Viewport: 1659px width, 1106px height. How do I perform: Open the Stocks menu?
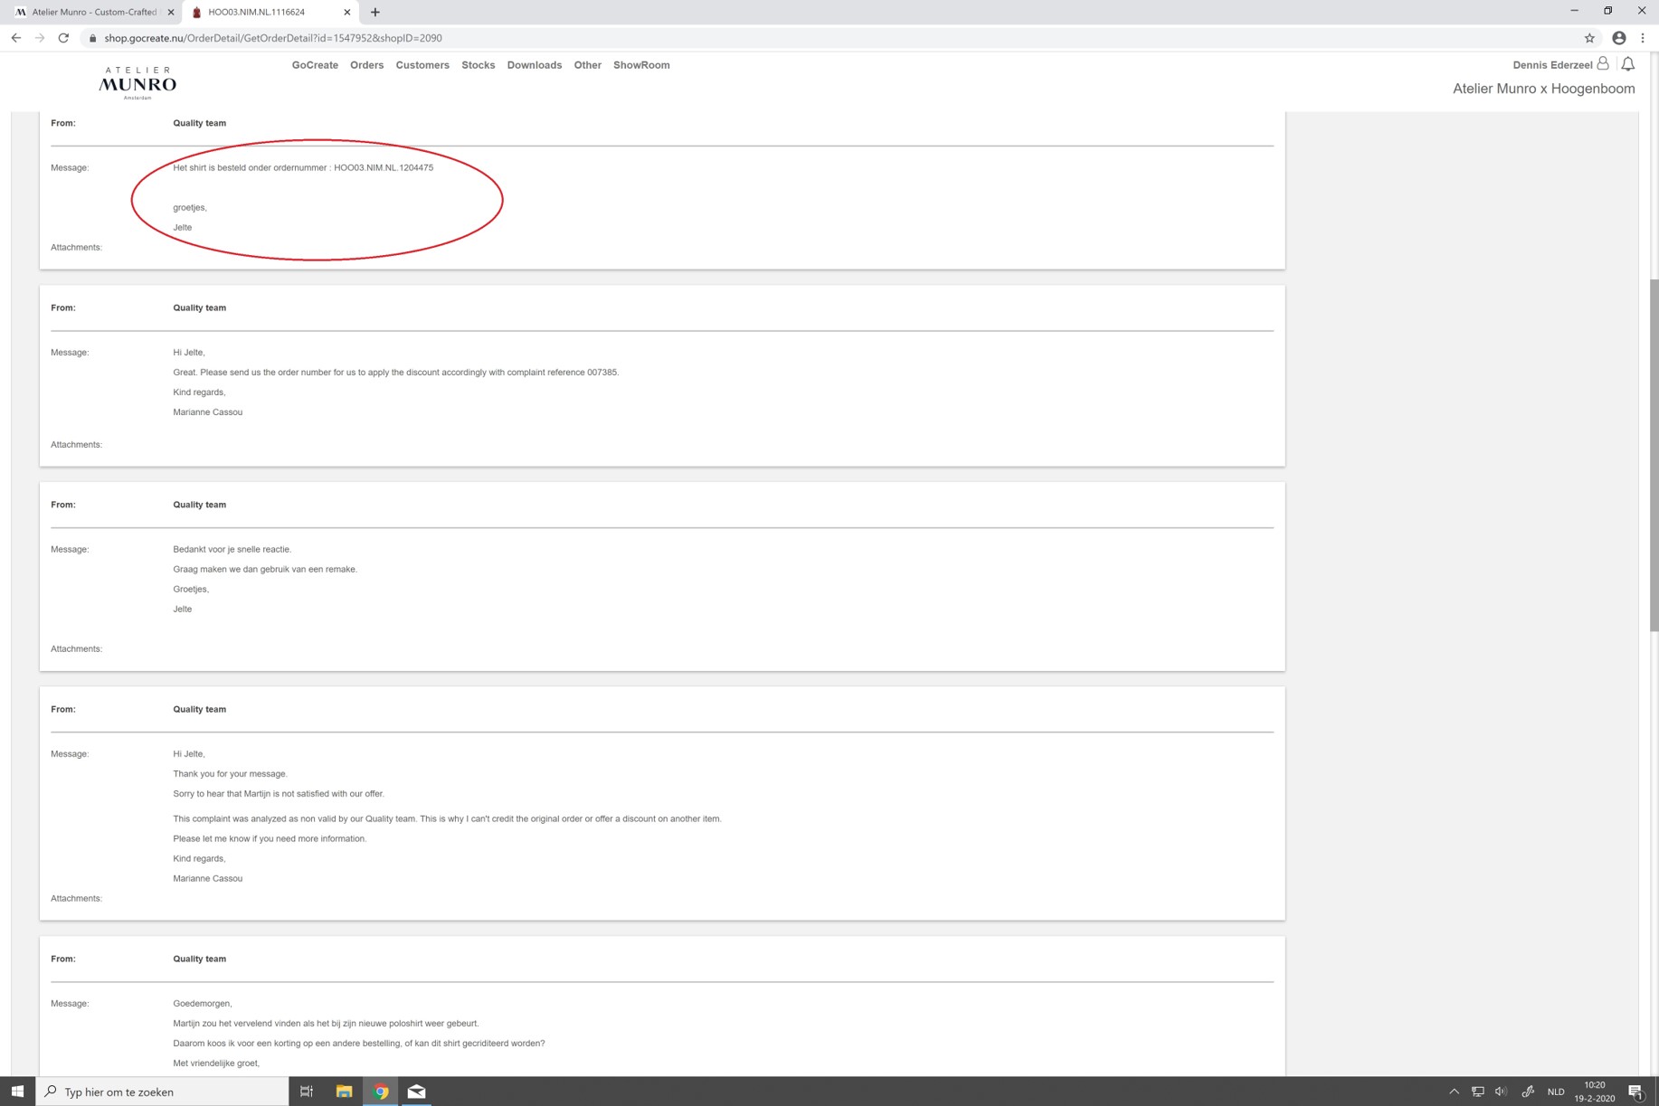(478, 65)
